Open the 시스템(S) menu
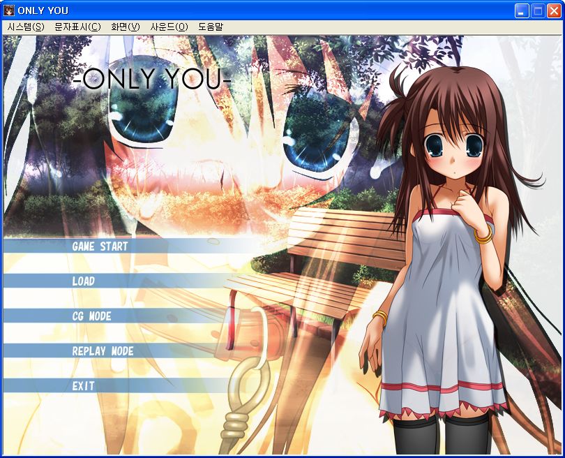The height and width of the screenshot is (458, 565). (x=26, y=27)
